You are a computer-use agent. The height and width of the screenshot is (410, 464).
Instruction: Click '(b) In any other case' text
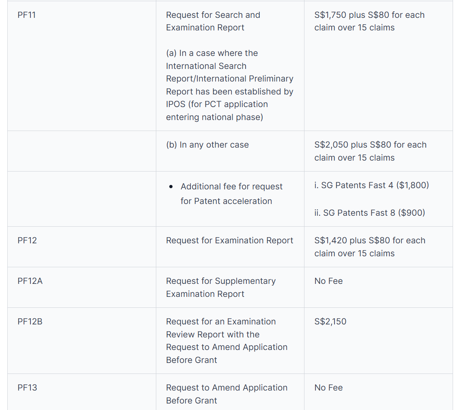pyautogui.click(x=207, y=145)
